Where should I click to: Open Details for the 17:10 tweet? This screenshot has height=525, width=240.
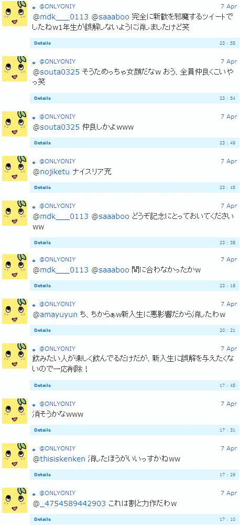pos(42,519)
